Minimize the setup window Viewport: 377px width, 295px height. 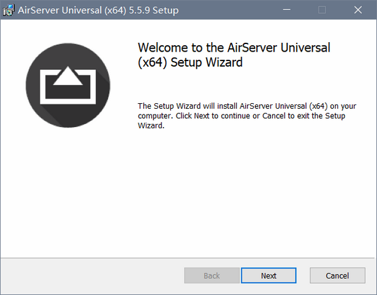click(287, 10)
